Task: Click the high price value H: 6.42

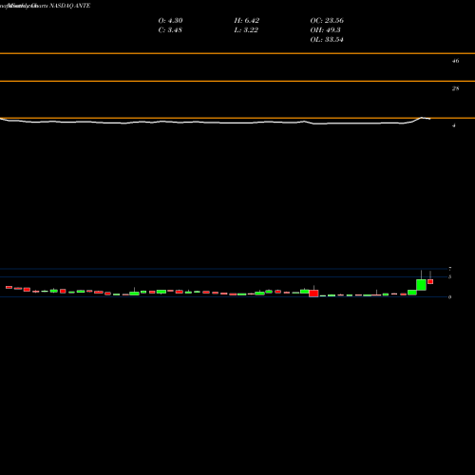Action: (x=247, y=21)
